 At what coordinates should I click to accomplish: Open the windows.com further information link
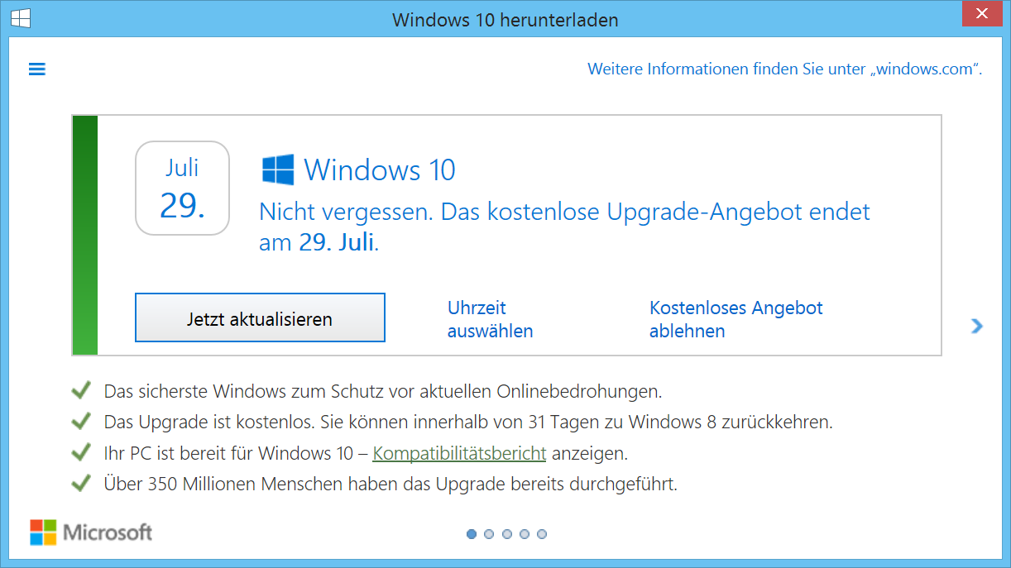tap(784, 69)
